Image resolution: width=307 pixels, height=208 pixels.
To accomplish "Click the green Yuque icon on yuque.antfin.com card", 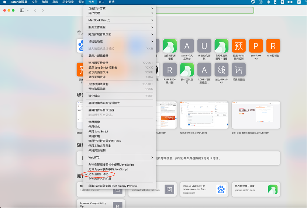I will 273,190.
